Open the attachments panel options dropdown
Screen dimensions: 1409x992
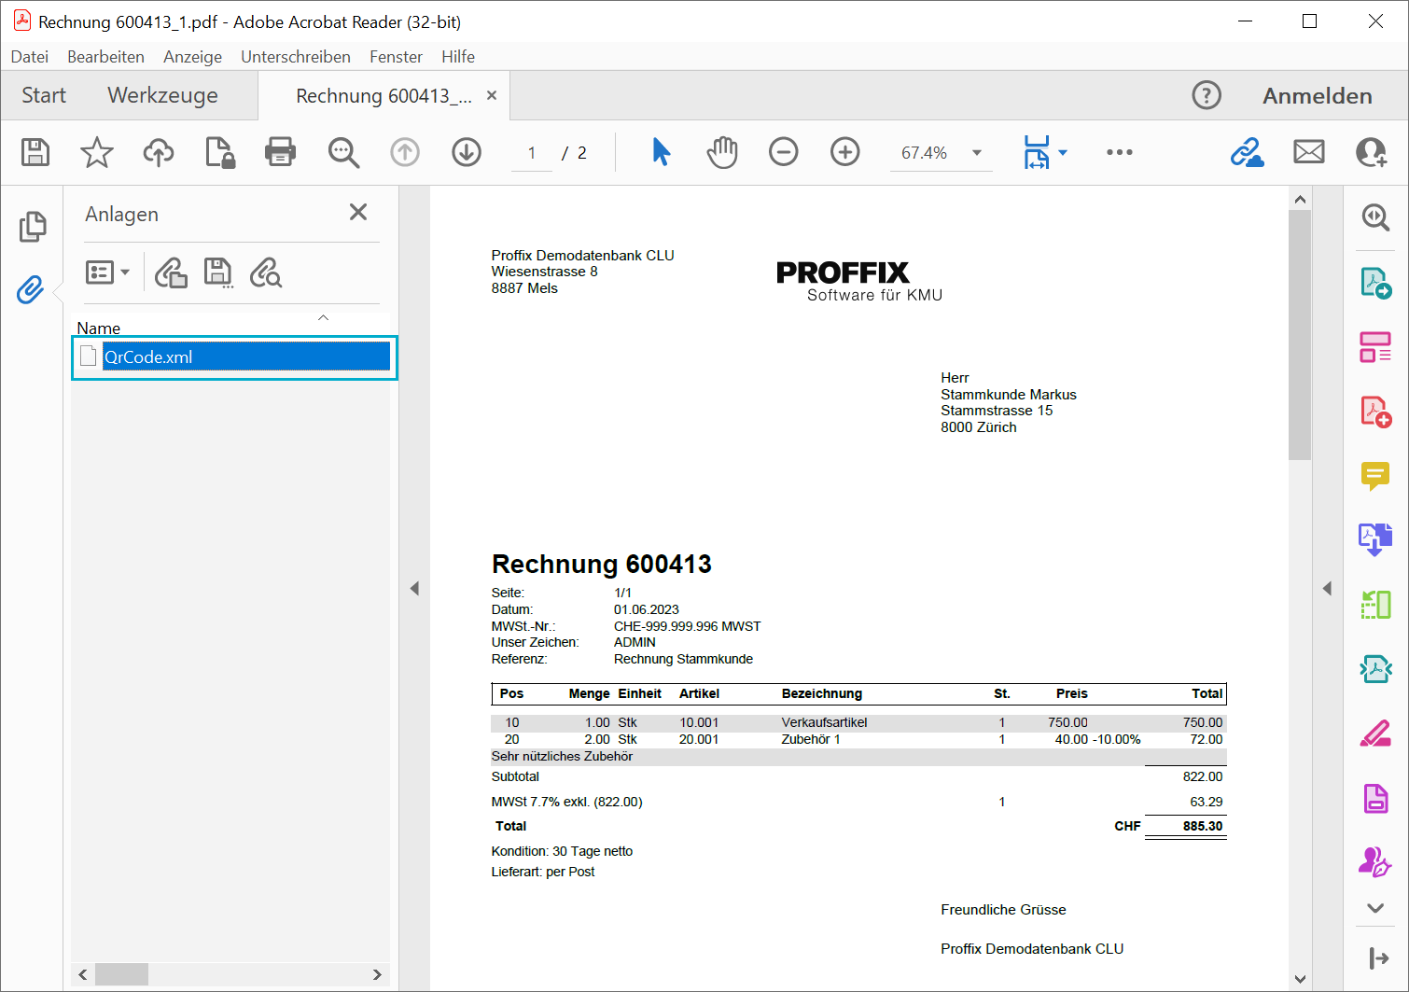pos(108,272)
